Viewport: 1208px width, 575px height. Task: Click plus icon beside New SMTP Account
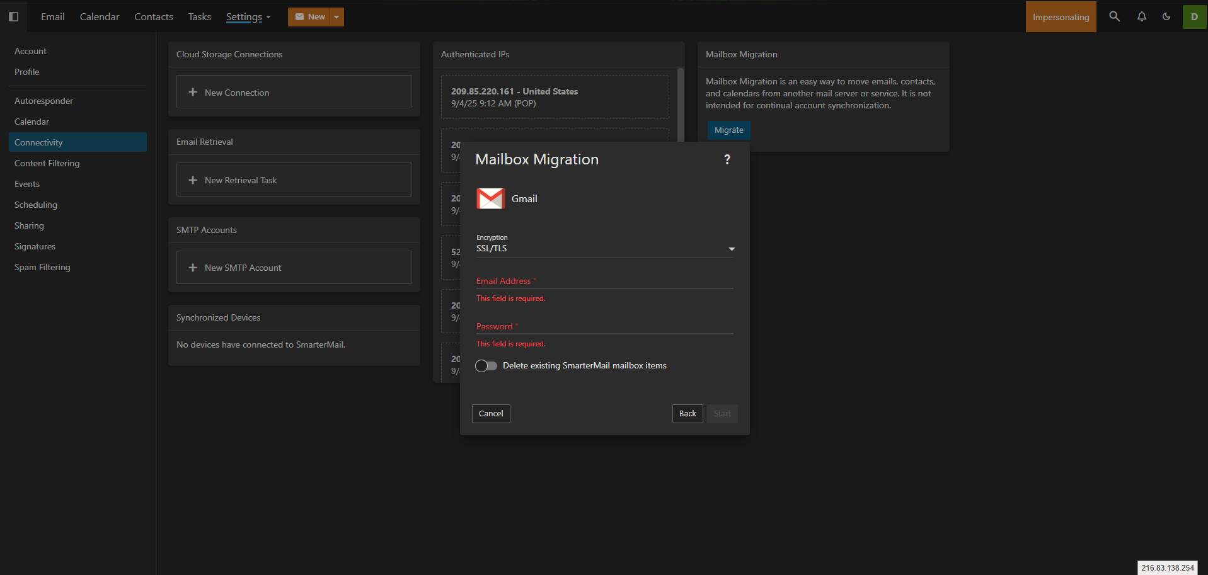(193, 268)
